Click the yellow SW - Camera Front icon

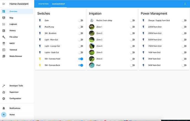pyautogui.click(x=40, y=59)
